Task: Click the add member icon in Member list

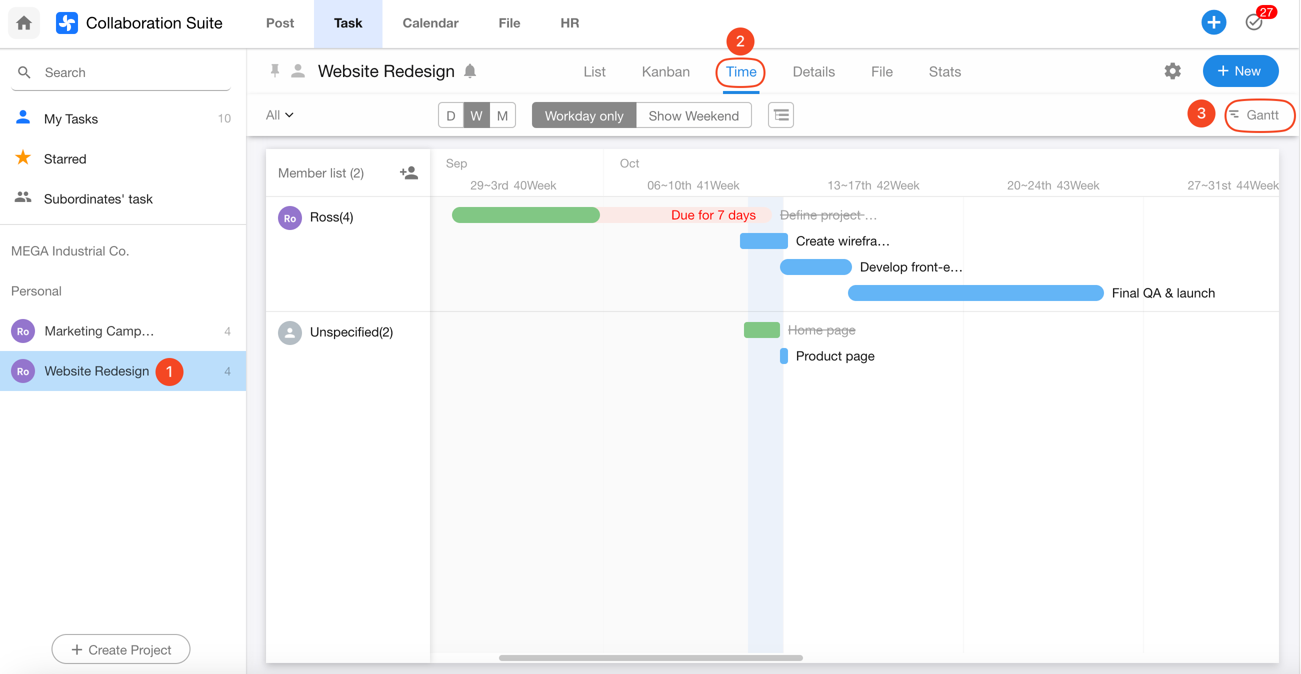Action: click(408, 173)
